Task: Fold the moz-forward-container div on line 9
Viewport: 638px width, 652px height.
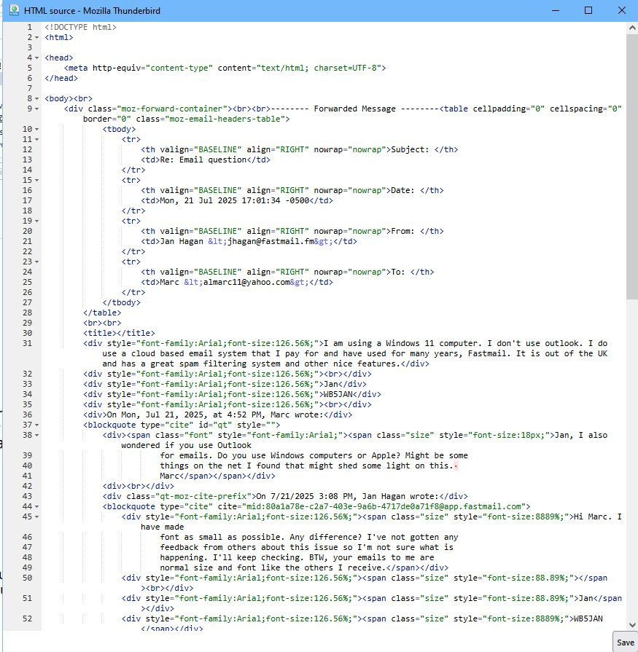Action: 37,109
